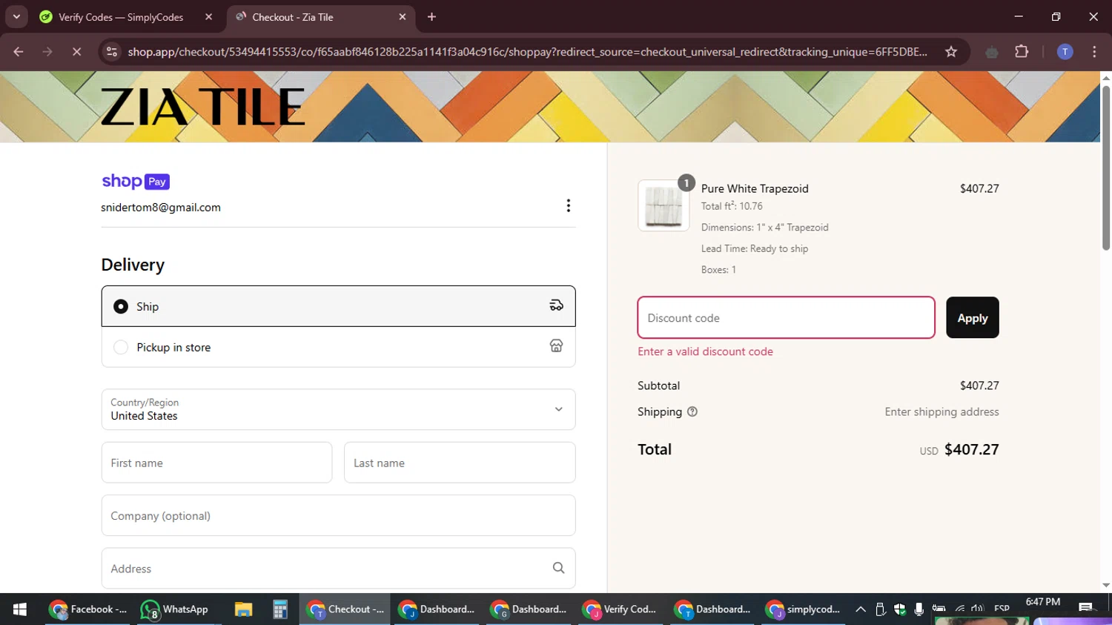Show hidden system tray icons

(861, 609)
